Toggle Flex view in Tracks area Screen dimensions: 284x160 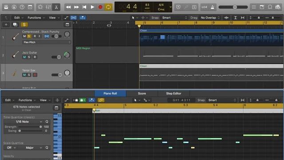(x=74, y=18)
